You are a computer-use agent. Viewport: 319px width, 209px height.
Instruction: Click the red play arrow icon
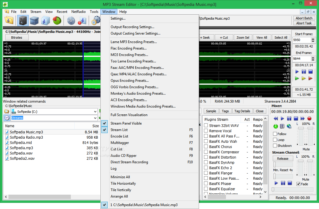[x=311, y=78]
